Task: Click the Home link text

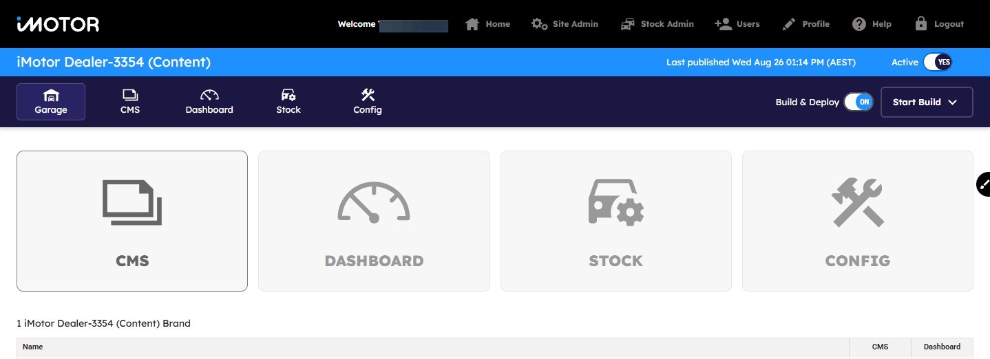Action: (x=498, y=24)
